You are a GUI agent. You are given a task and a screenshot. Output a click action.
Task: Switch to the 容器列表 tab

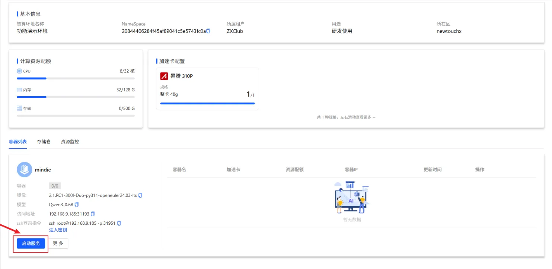[18, 142]
